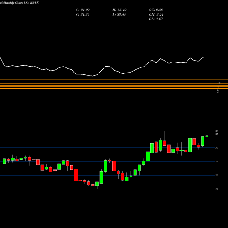Click the end point of the white indicator line
Screen dimensions: 228x228
(207, 57)
